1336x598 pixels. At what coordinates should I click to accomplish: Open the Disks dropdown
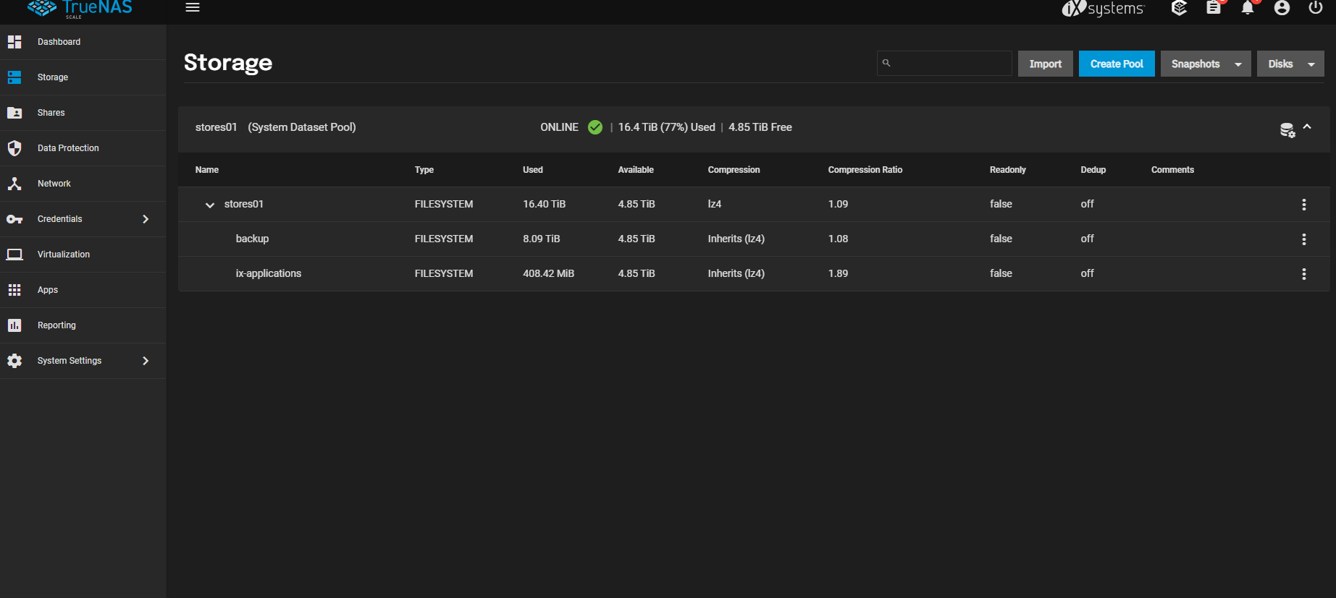click(1290, 64)
